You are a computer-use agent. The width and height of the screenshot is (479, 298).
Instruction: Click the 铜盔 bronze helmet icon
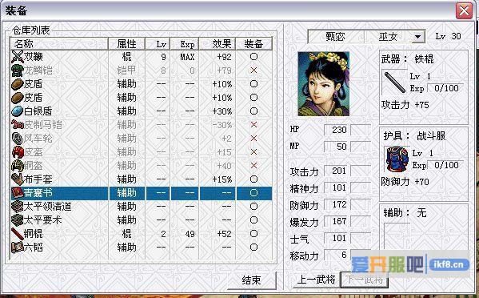(x=18, y=166)
